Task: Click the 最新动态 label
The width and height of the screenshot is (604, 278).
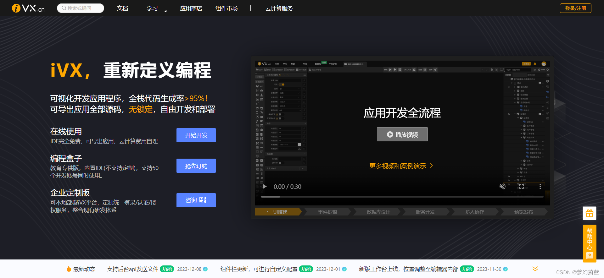Action: [84, 269]
